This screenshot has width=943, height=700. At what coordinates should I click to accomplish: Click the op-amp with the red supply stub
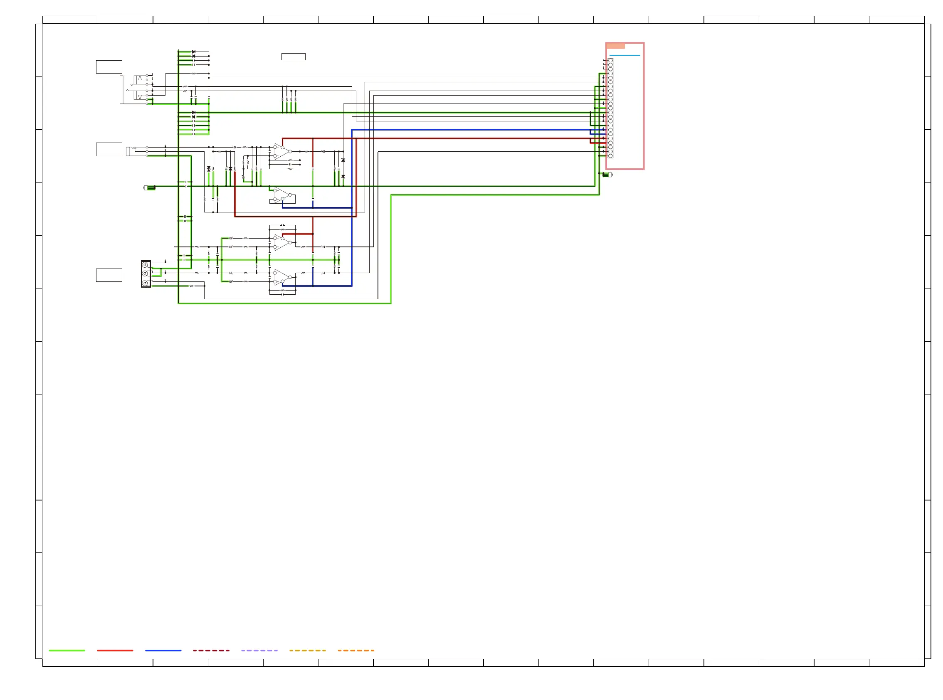pos(283,242)
